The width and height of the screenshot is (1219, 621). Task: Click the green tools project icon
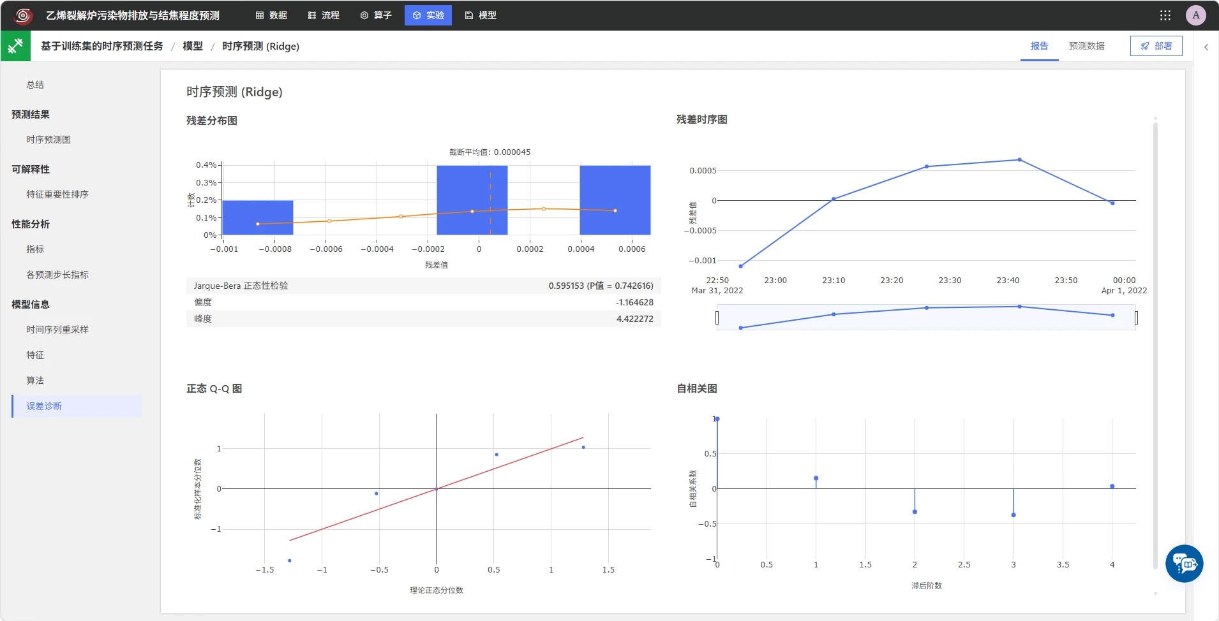(15, 46)
